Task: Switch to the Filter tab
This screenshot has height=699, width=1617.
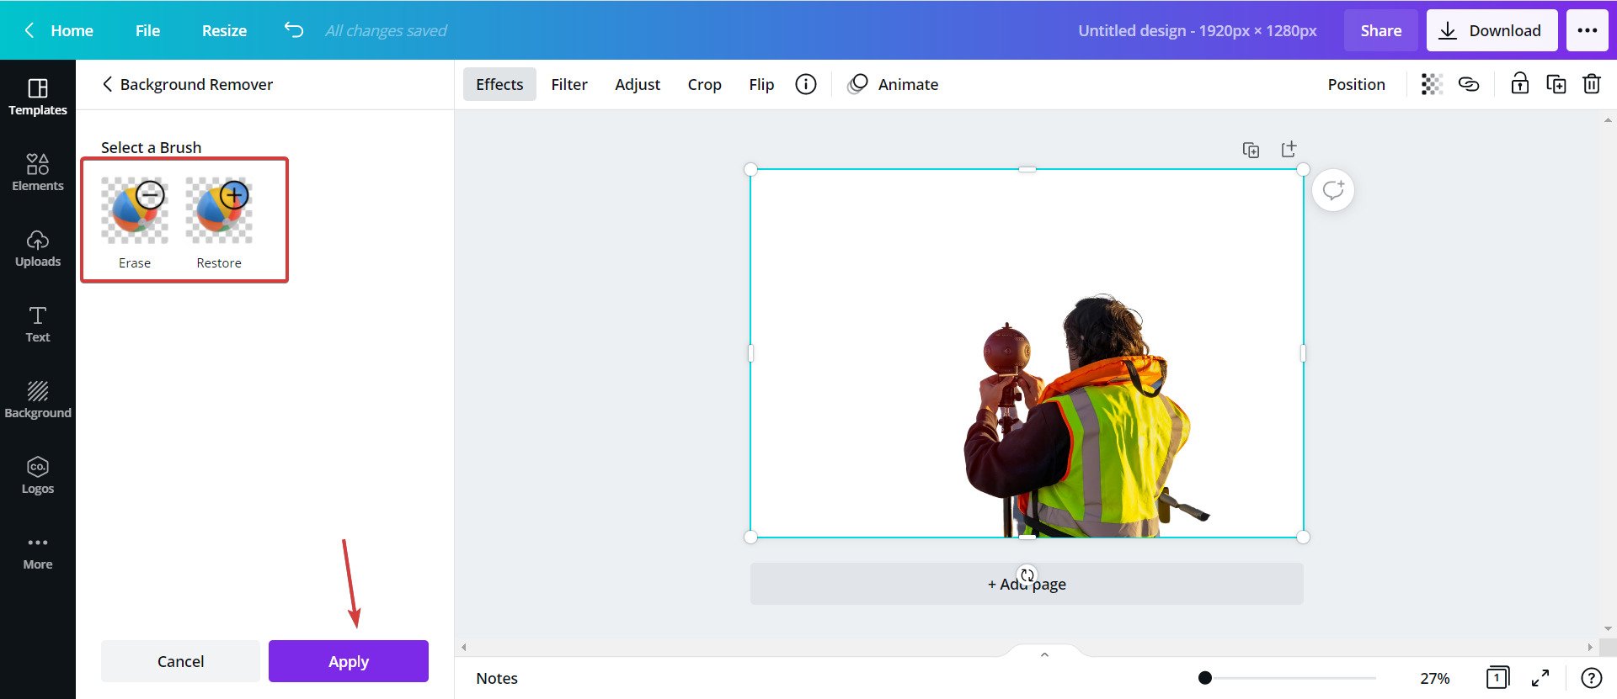Action: tap(569, 84)
